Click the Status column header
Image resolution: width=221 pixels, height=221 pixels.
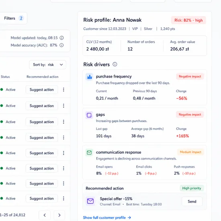coord(5,77)
